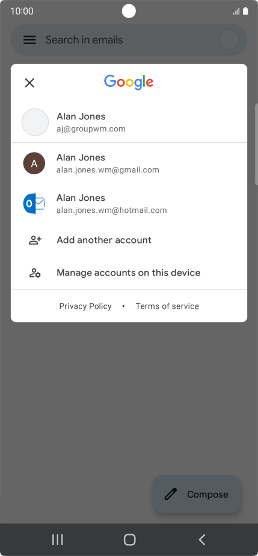Tap the Android back navigation button

click(202, 540)
